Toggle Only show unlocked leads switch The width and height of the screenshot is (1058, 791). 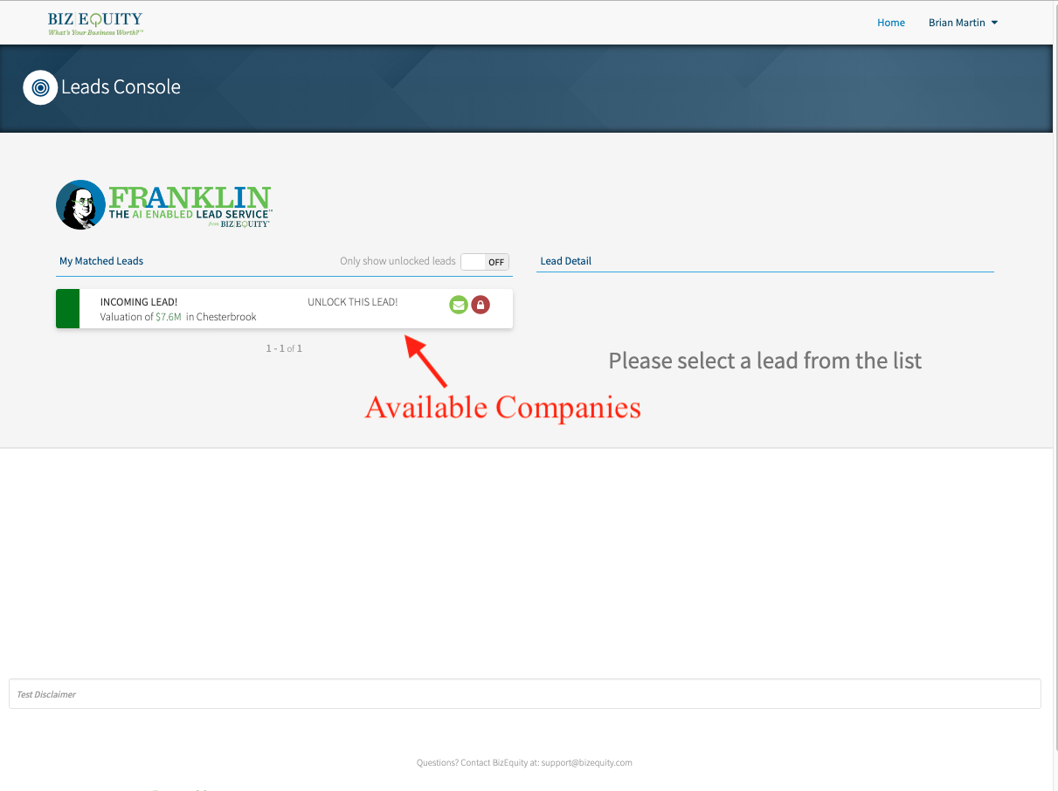(485, 262)
